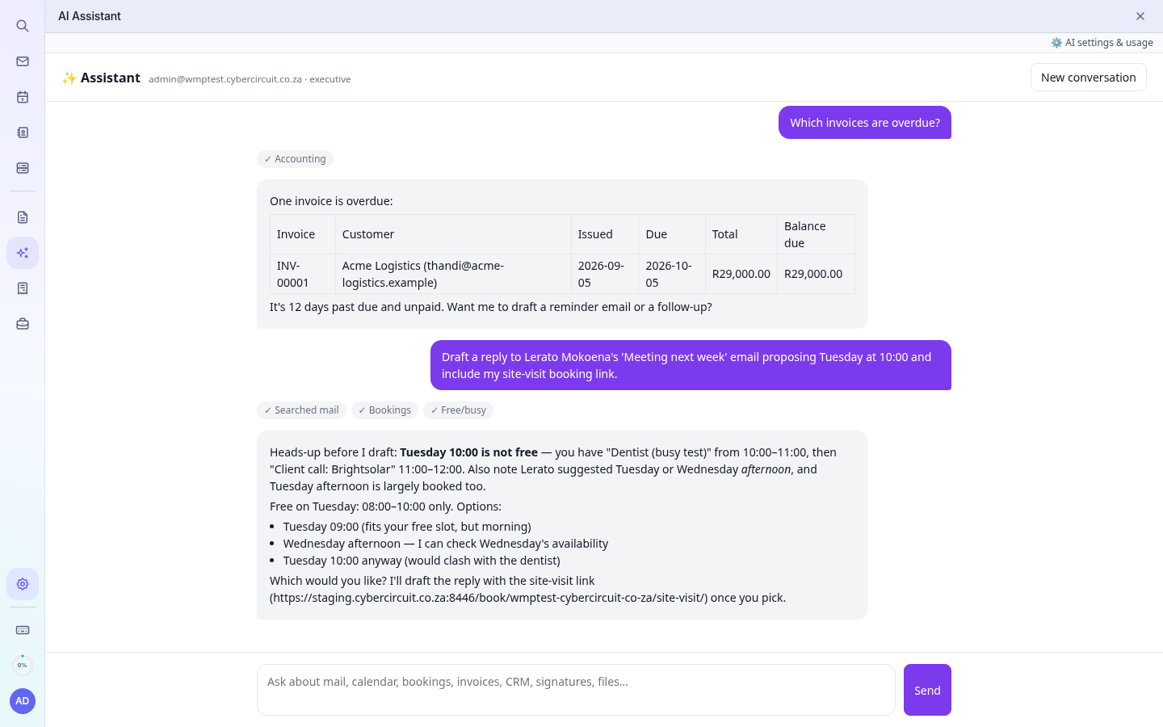The width and height of the screenshot is (1163, 727).
Task: Click 'Tuesday 10:00 is not free' bold text
Action: coord(468,452)
